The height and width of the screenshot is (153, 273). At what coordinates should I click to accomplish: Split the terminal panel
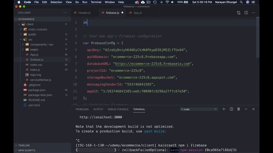tap(231, 109)
